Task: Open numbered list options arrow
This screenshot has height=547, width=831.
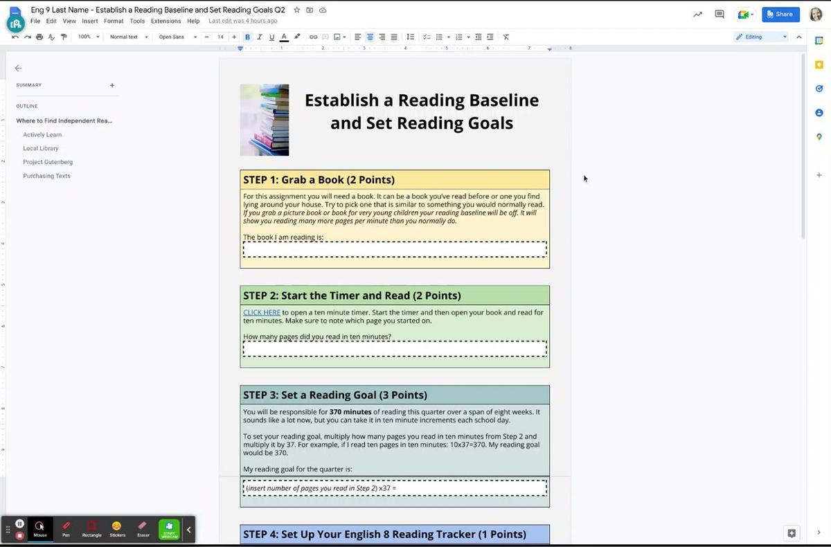Action: coord(468,37)
